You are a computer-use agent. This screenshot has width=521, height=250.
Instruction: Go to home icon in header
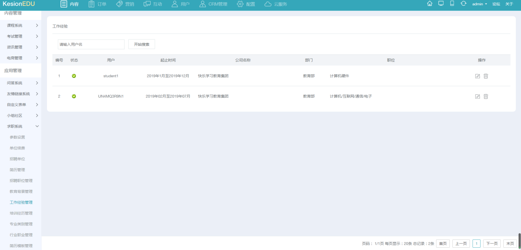click(430, 4)
